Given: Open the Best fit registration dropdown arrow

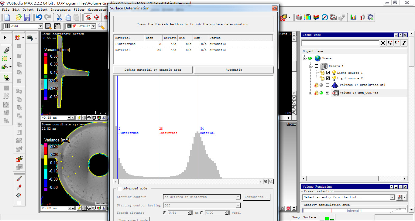Looking at the screenshot, I should coord(290,17).
